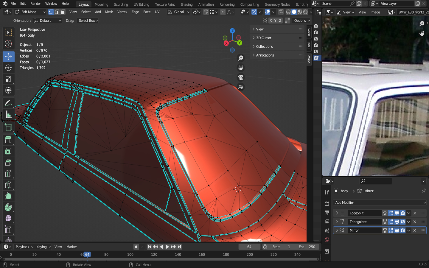
Task: Select the Rotate tool
Action: pos(8,68)
